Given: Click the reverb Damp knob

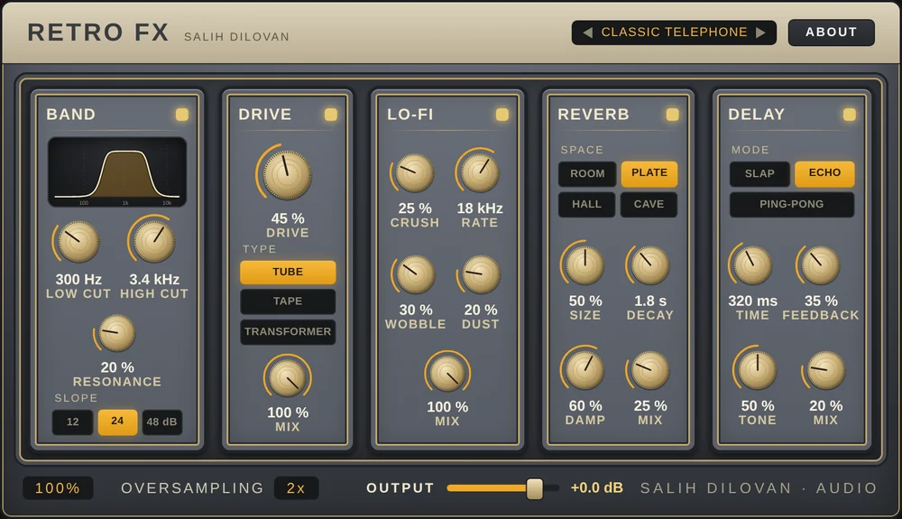Looking at the screenshot, I should 585,371.
